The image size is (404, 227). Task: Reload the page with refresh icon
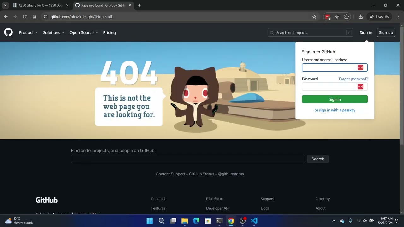click(x=25, y=17)
